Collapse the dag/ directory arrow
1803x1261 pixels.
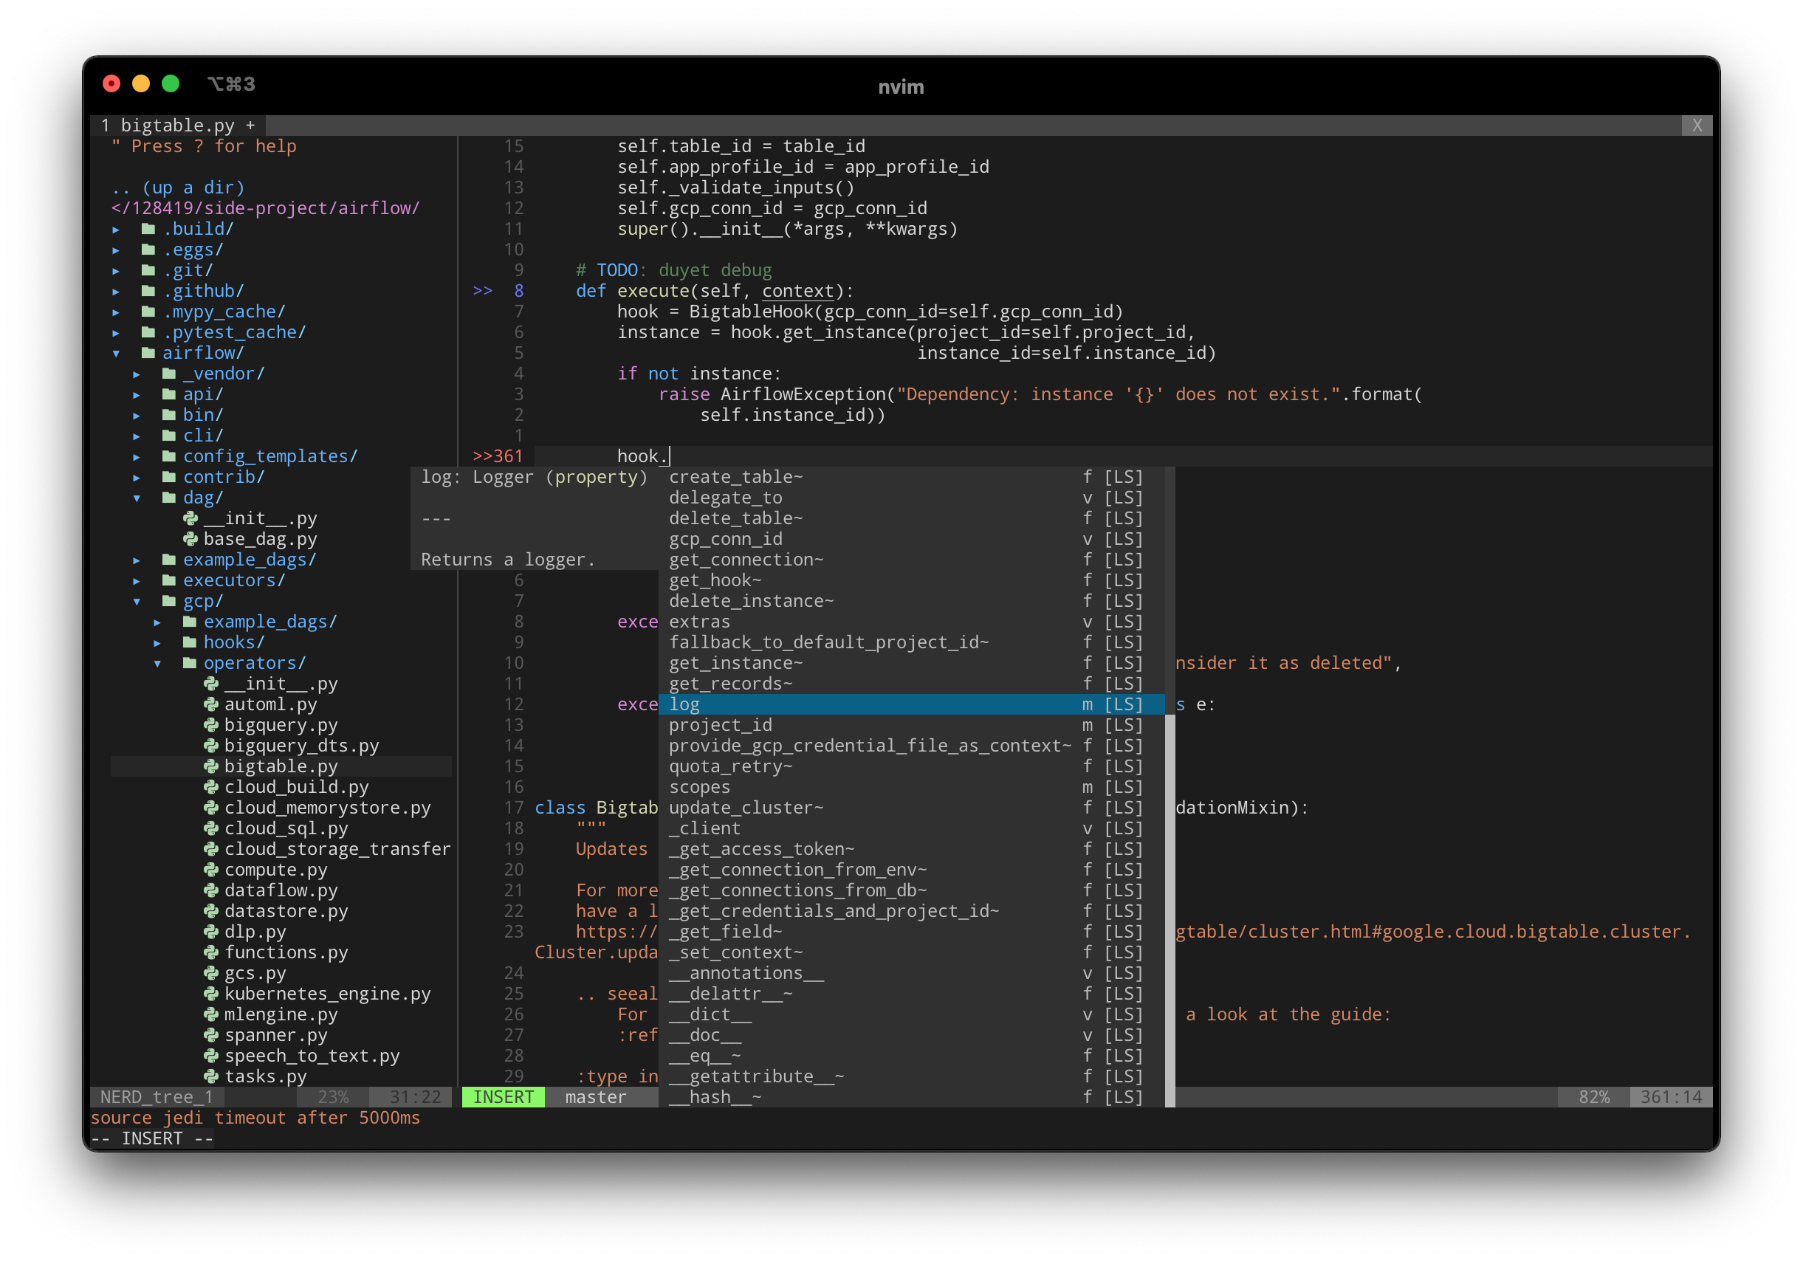click(x=137, y=498)
